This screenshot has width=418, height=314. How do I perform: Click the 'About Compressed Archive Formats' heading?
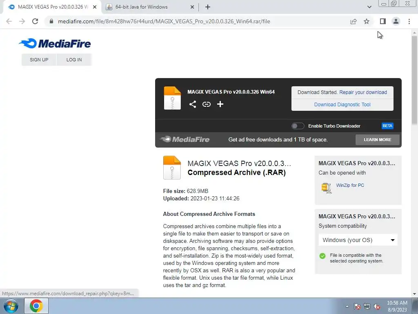[209, 214]
